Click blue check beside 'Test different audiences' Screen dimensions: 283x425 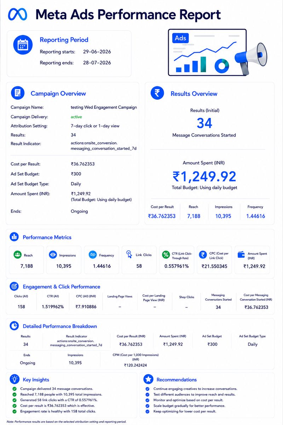coord(147,394)
